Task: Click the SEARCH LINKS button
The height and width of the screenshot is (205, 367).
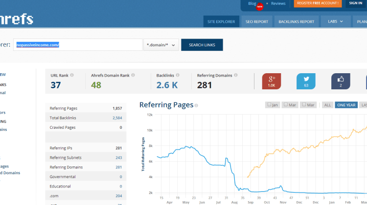Action: [202, 45]
